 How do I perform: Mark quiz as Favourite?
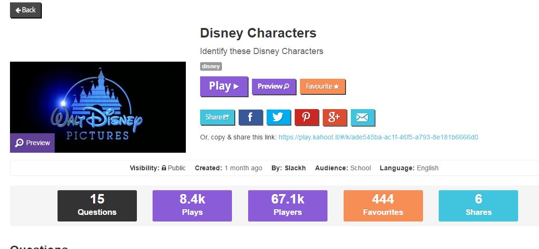(322, 86)
